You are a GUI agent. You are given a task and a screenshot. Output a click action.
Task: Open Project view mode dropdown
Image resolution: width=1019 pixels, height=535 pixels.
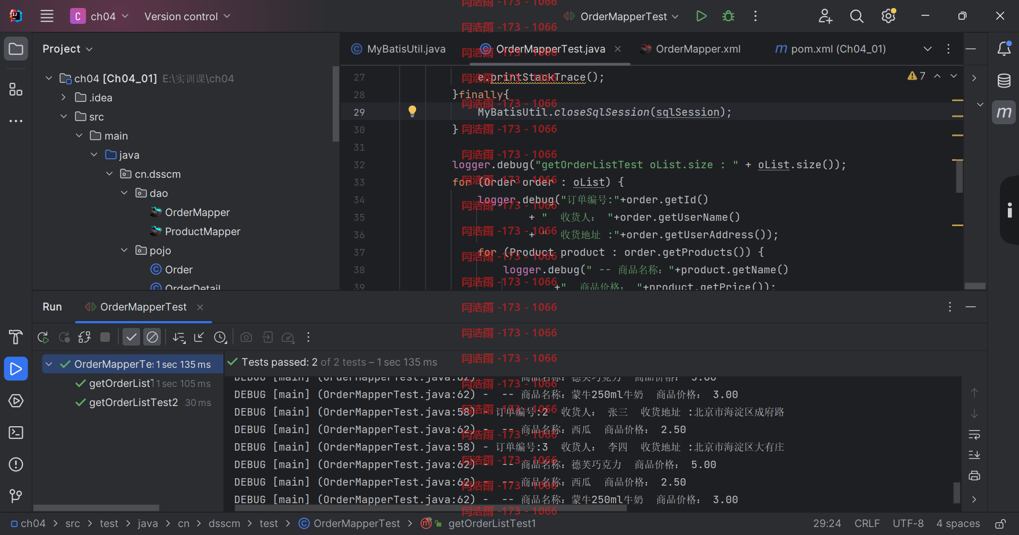(x=68, y=49)
